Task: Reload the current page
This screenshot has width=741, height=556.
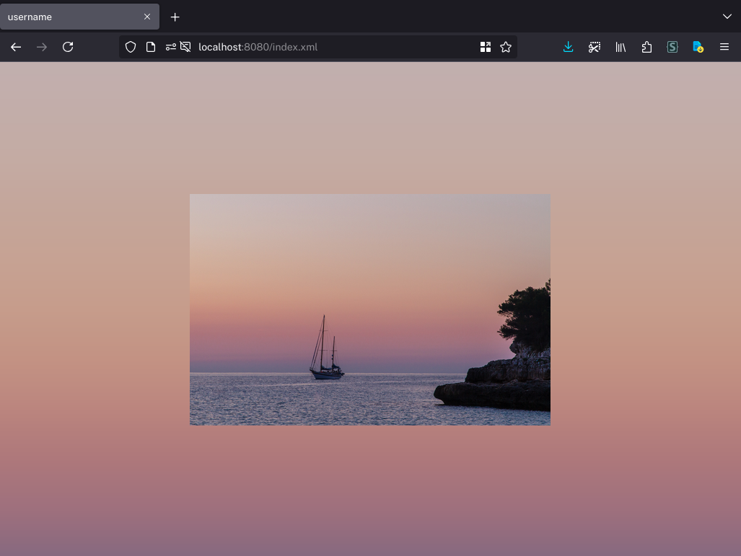Action: (68, 47)
